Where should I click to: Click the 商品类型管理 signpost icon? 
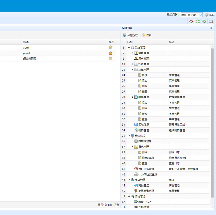(x=136, y=191)
